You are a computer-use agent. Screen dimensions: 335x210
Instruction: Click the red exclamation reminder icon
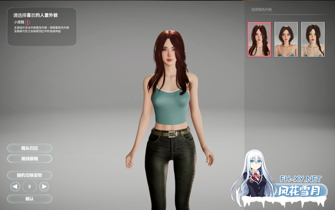[x=27, y=22]
